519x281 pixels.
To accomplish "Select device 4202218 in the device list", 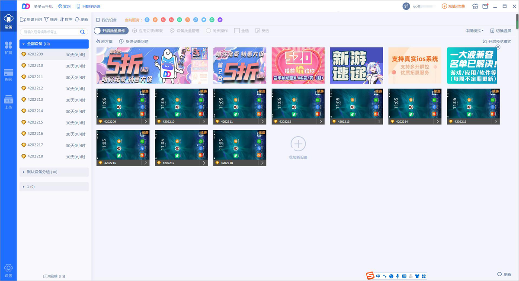I will tap(54, 156).
